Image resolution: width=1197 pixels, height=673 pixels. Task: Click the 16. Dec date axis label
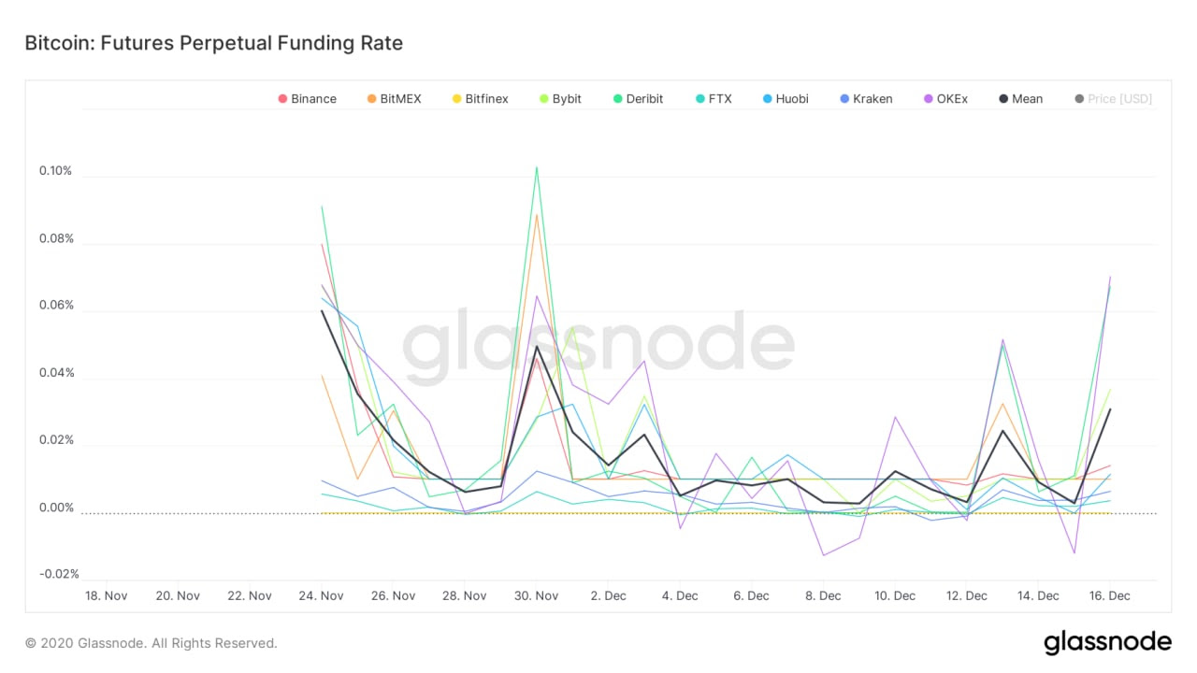(x=1109, y=595)
